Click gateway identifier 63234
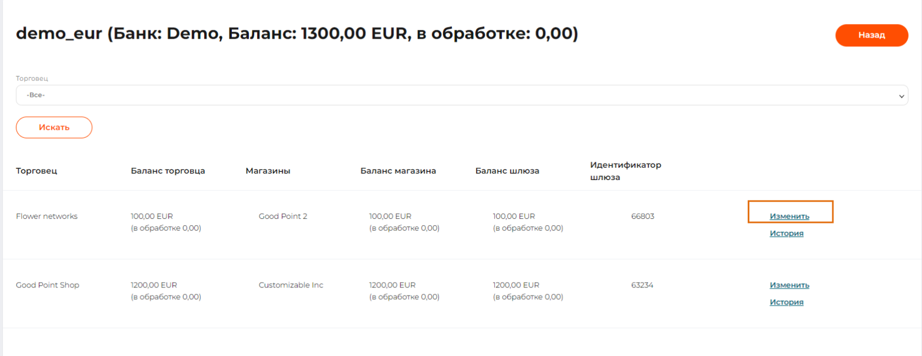922x356 pixels. point(642,285)
